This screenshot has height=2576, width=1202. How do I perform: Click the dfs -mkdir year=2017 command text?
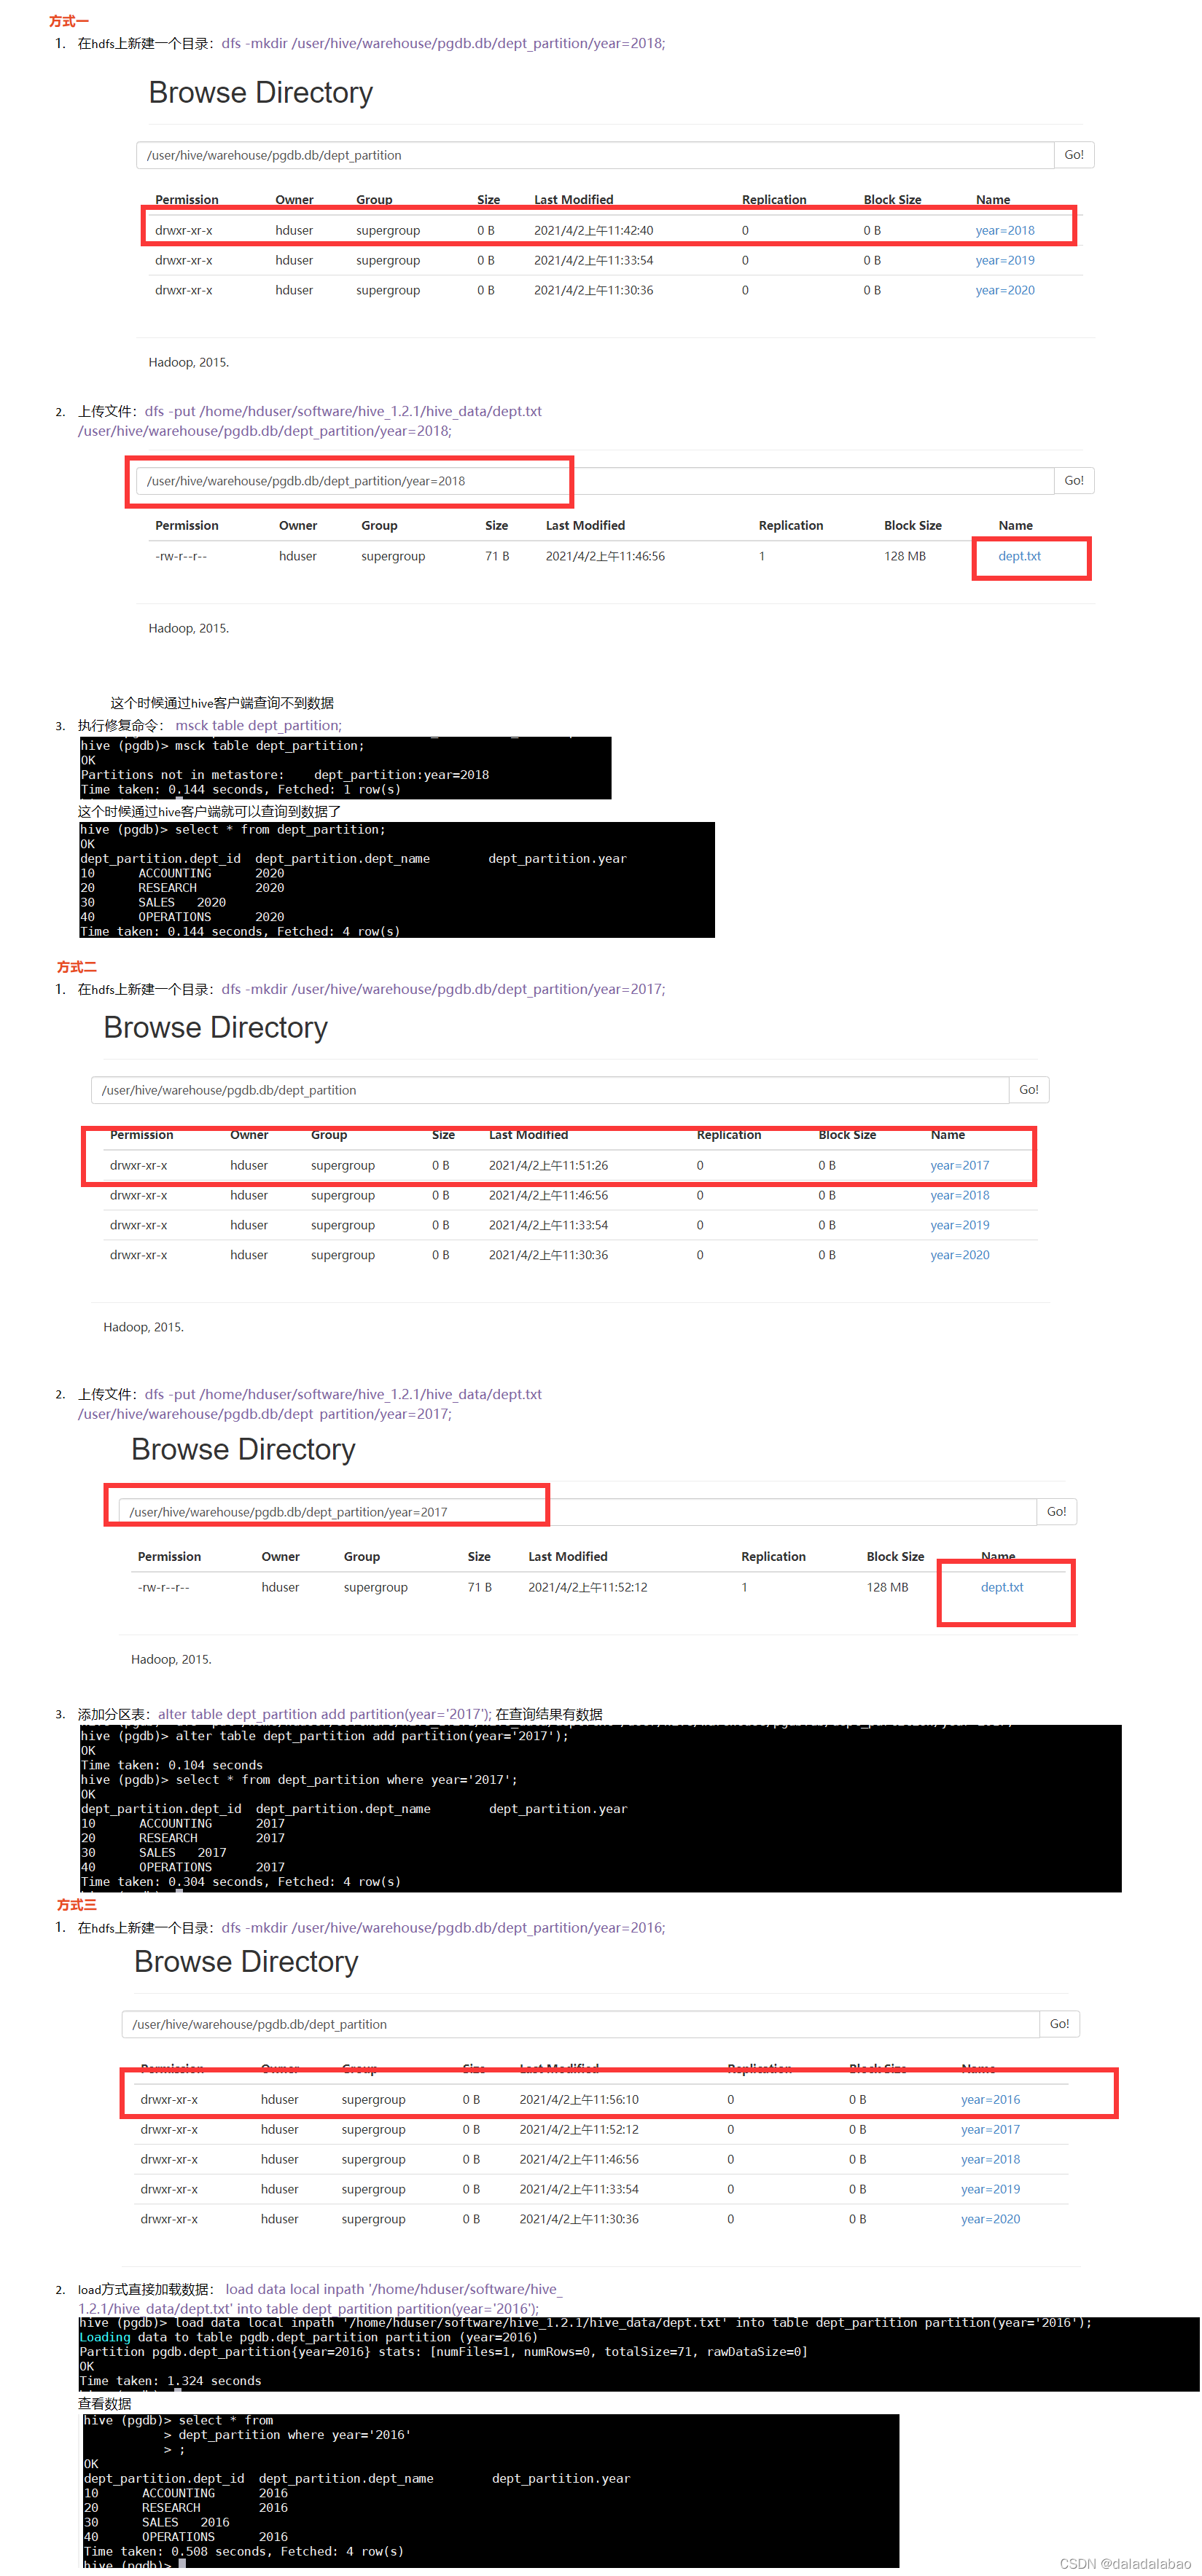(443, 989)
